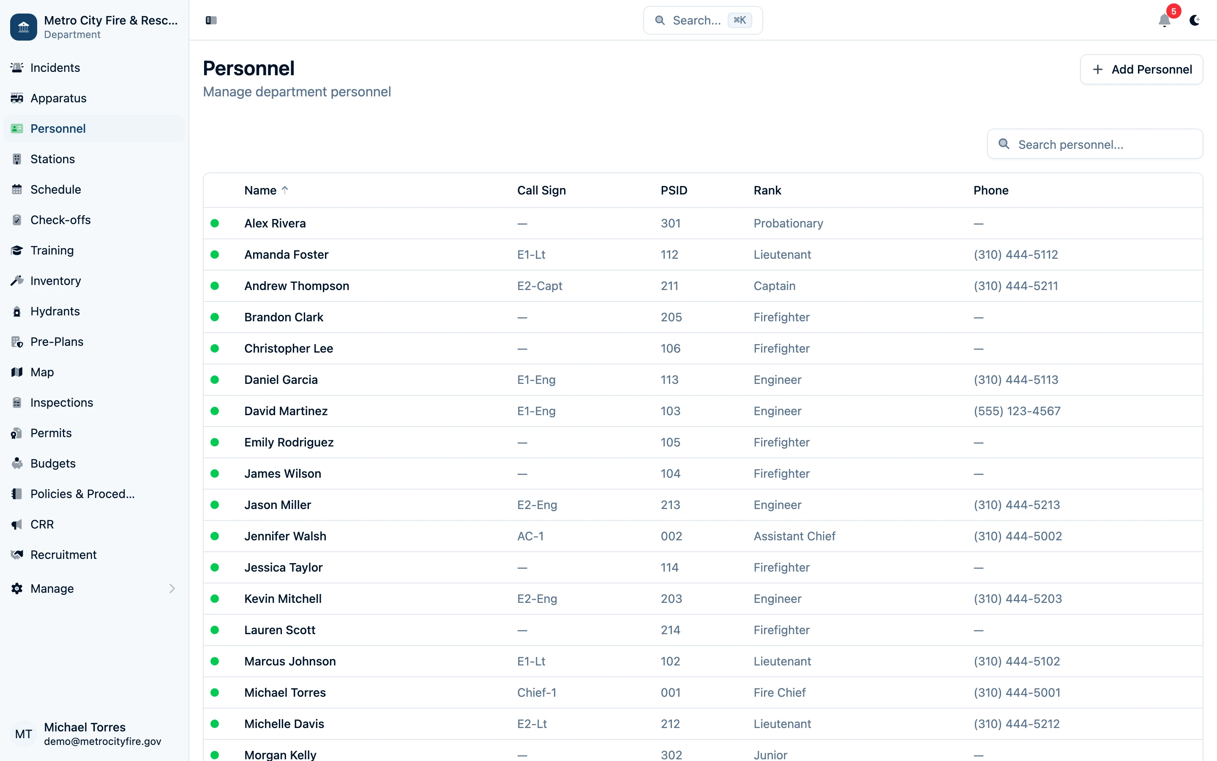
Task: Call Jennifer Walsh via her phone link
Action: point(1018,536)
